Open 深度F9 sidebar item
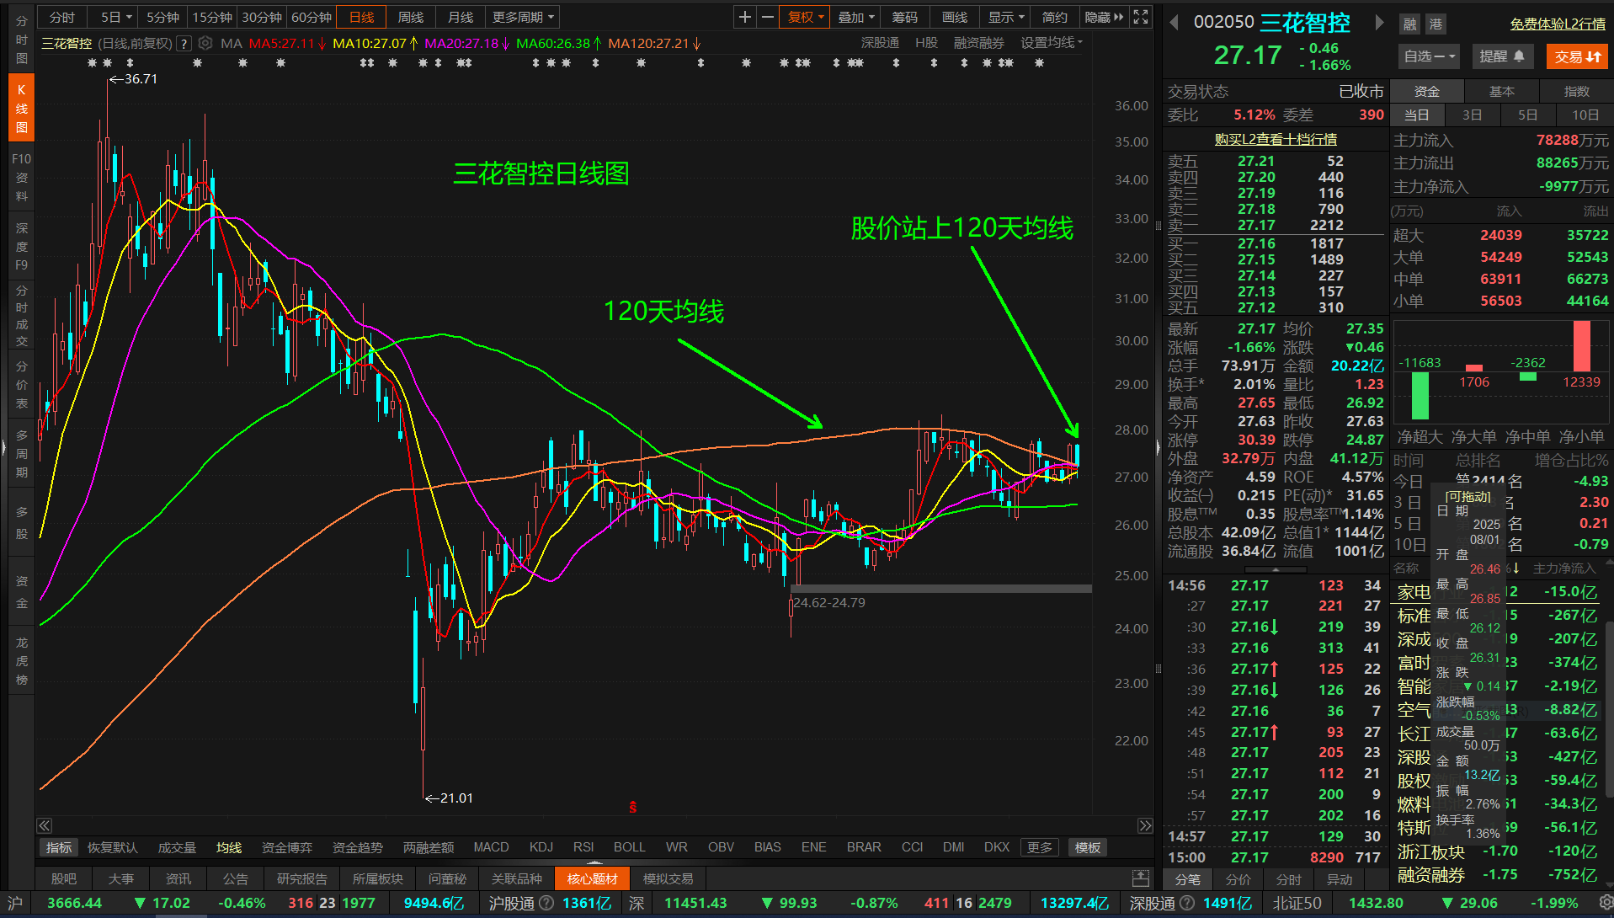This screenshot has height=918, width=1614. point(21,246)
